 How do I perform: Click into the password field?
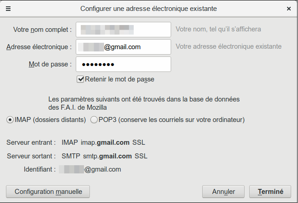123,64
